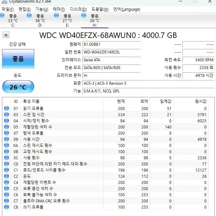Click the H: drive status orb

click(x=84, y=15)
